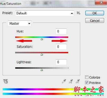The image size is (107, 98).
Task: Enable the Colorize checkbox
Action: click(87, 77)
